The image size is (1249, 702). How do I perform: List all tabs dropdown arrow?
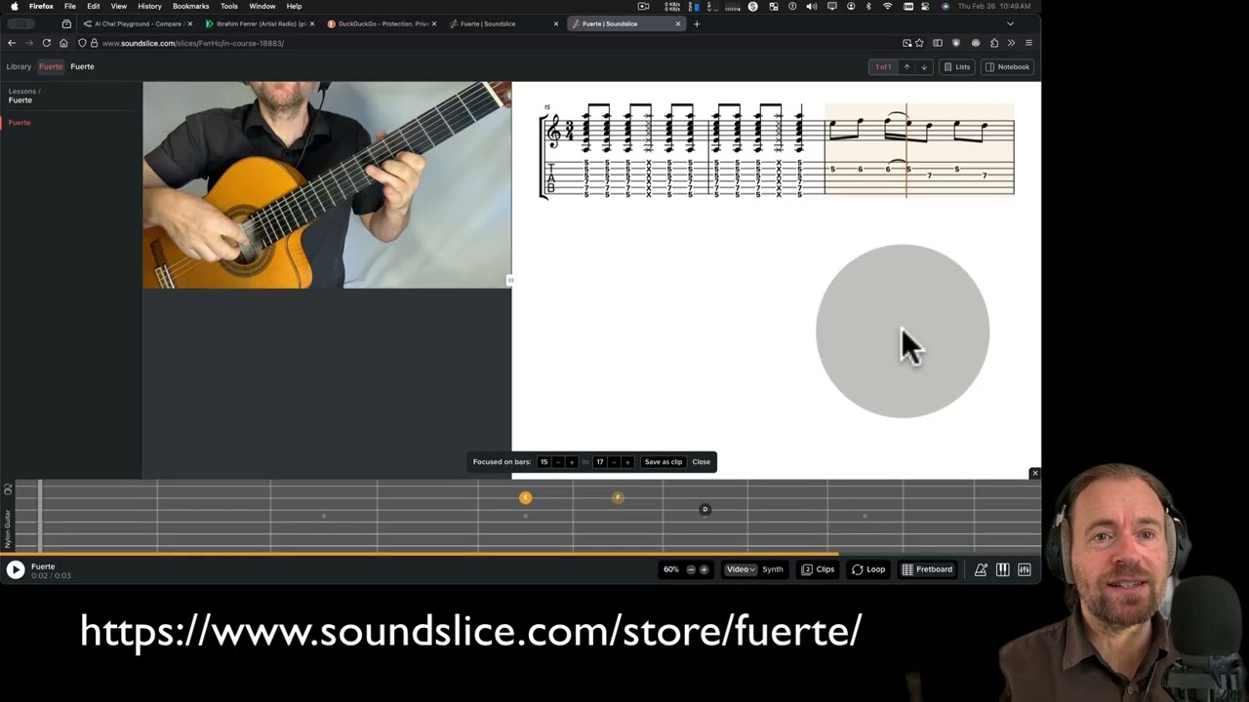(x=1010, y=23)
